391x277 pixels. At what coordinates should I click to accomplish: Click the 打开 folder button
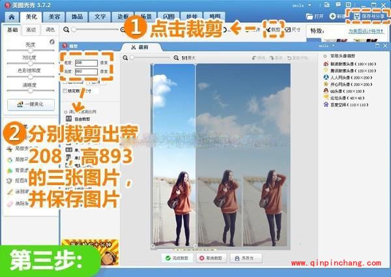tap(315, 16)
